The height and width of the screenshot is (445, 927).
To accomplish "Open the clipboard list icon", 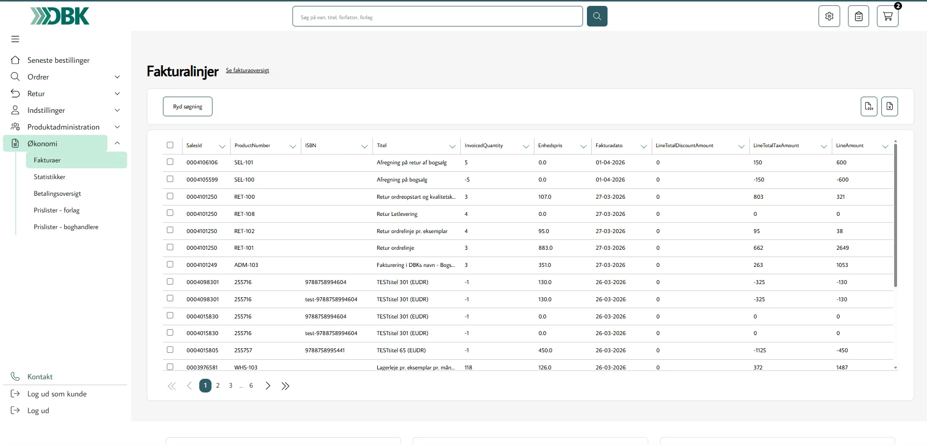I will (858, 16).
